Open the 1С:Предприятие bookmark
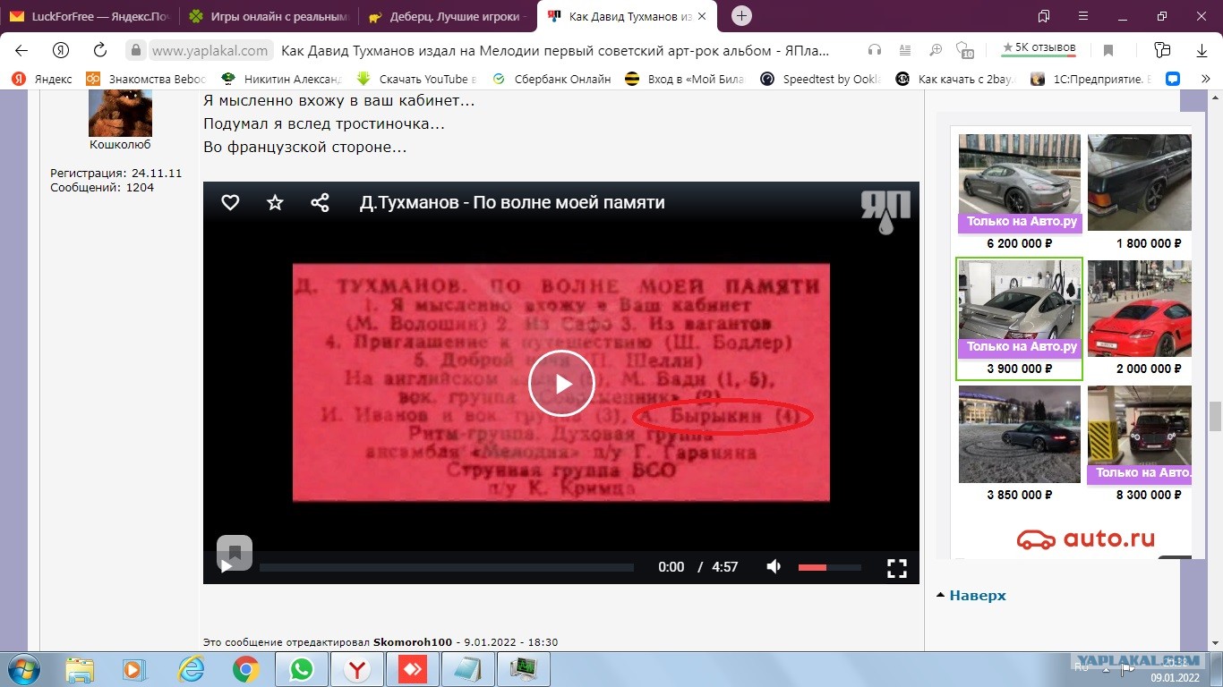This screenshot has height=687, width=1223. [x=1091, y=79]
